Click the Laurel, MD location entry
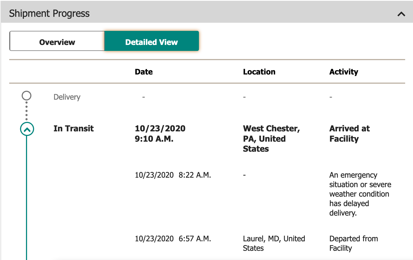Screen dimensions: 413x260 tap(274, 243)
